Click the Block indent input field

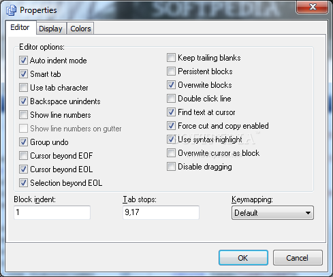pyautogui.click(x=52, y=212)
